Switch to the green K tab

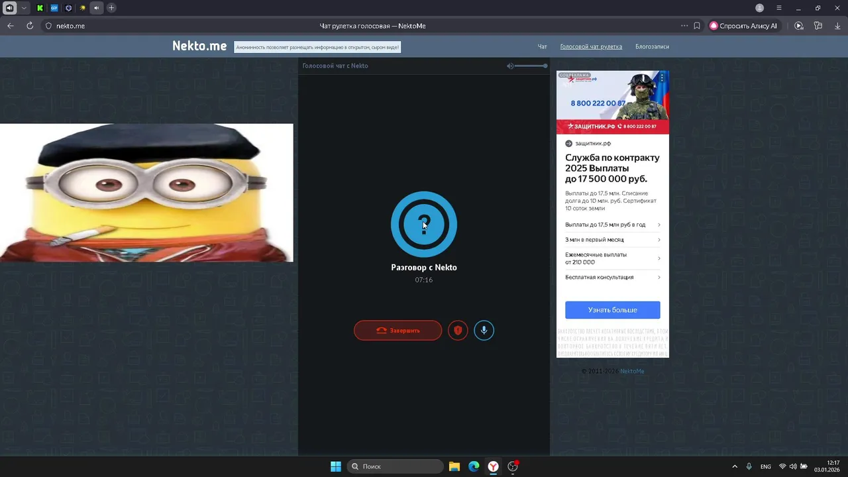click(40, 8)
